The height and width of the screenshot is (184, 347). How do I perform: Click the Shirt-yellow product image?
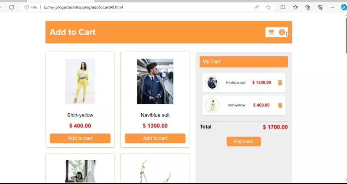[x=80, y=81]
